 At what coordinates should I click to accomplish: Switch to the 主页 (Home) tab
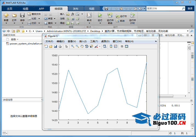(x=10, y=8)
